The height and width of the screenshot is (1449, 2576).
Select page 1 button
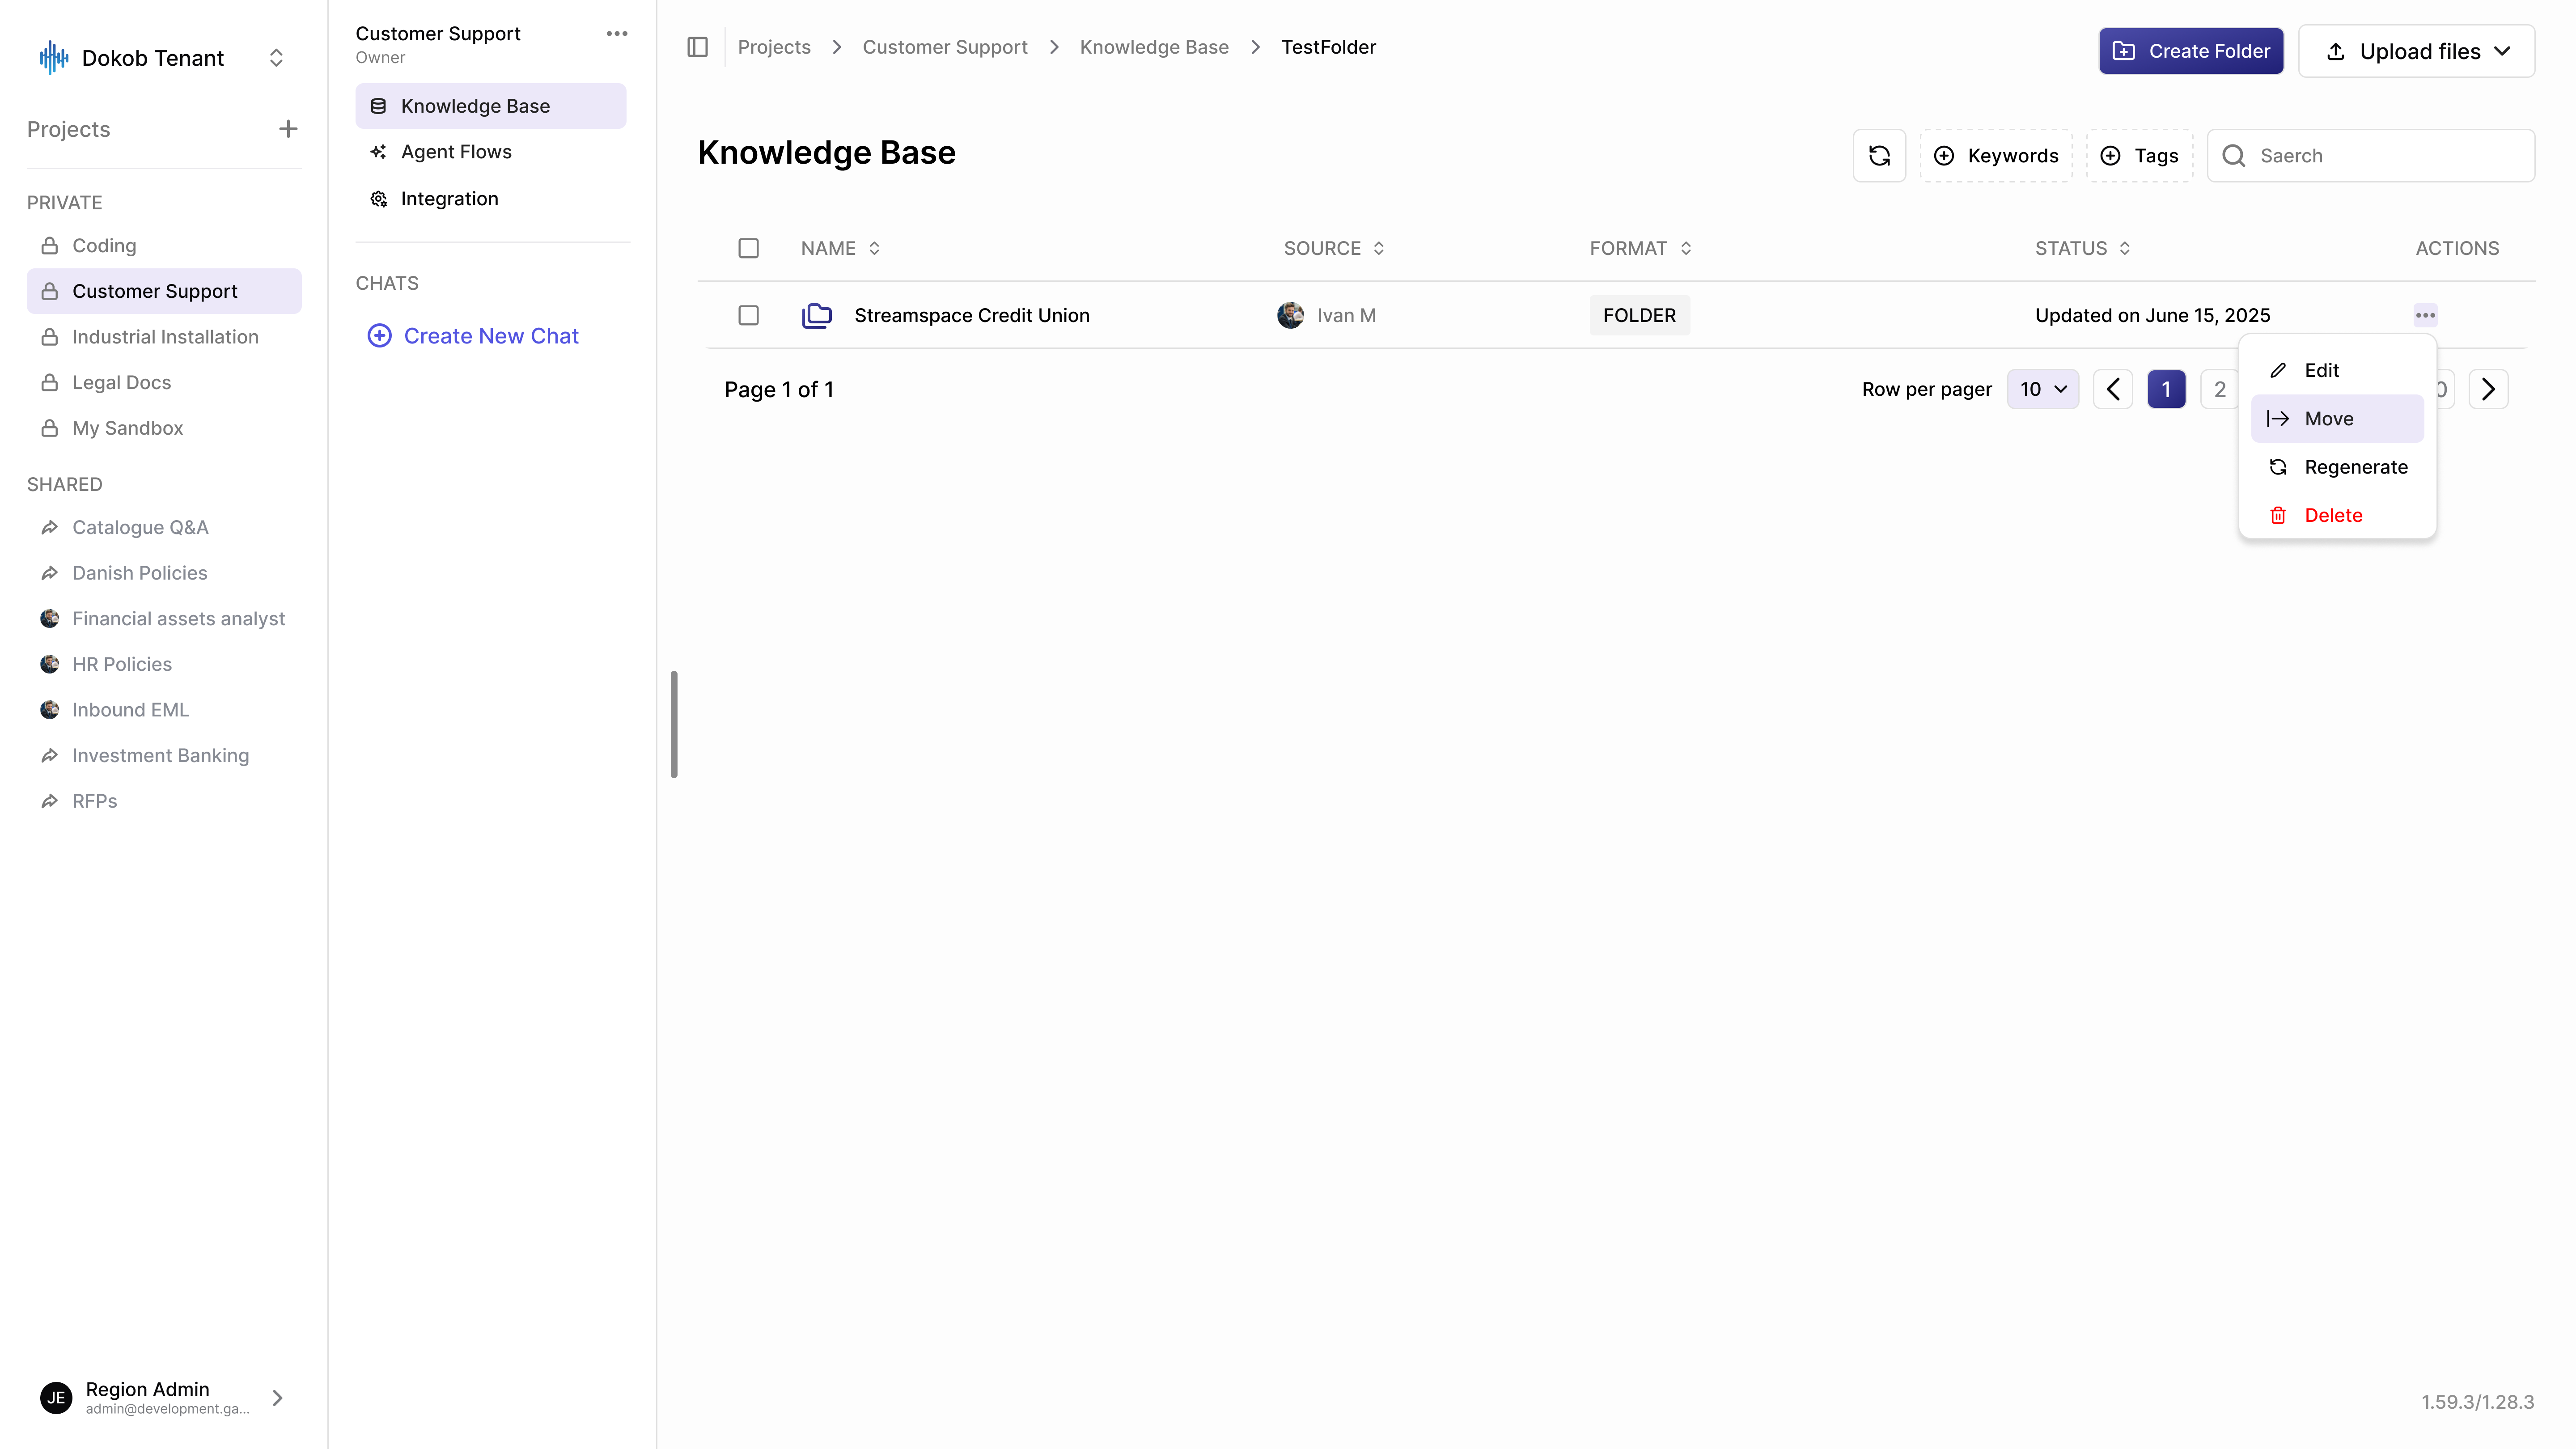(2166, 389)
